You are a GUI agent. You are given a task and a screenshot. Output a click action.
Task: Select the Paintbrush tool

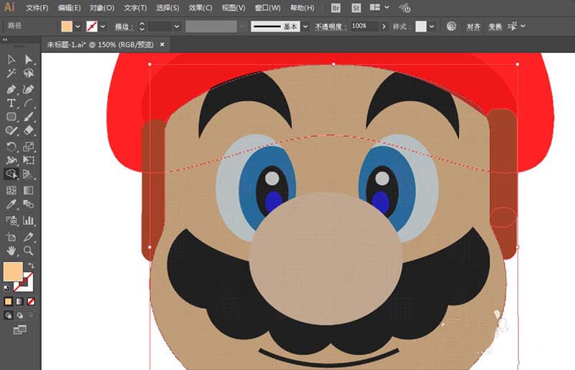28,117
